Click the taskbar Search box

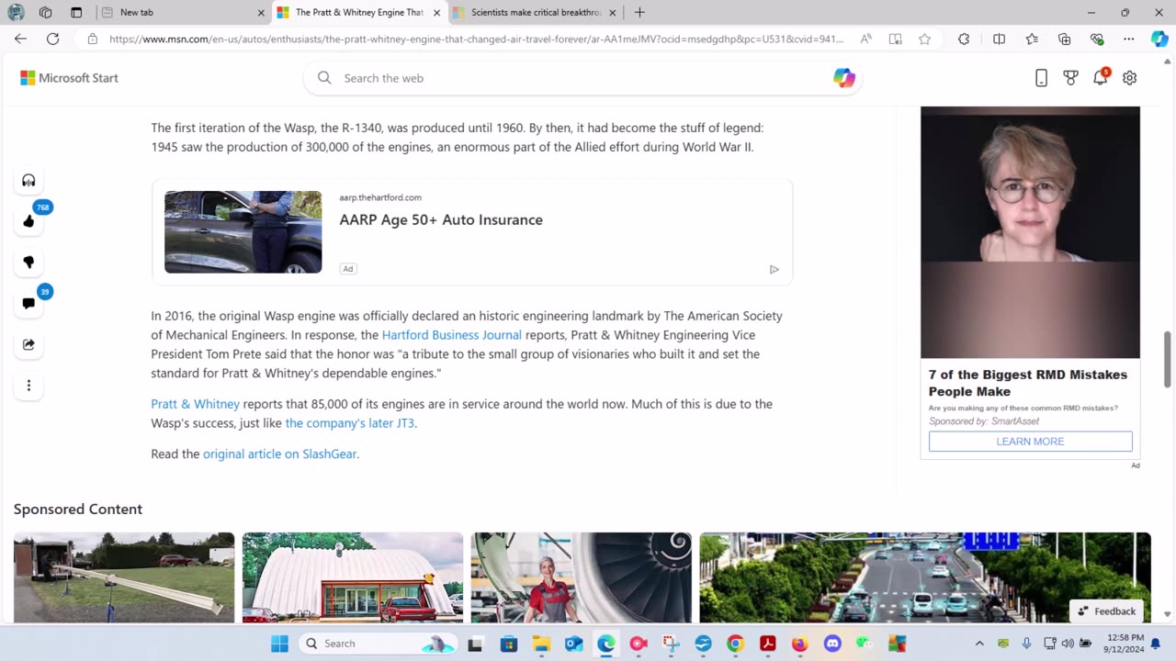(x=378, y=644)
